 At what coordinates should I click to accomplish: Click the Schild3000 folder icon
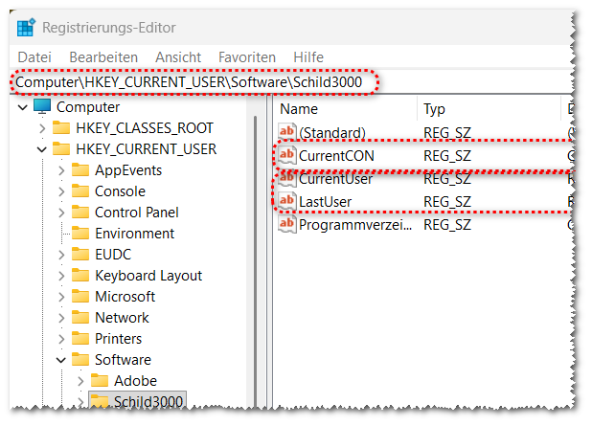pos(100,401)
